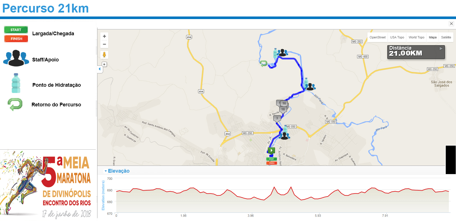456x221 pixels.
Task: Click the green start play marker
Action: [271, 150]
